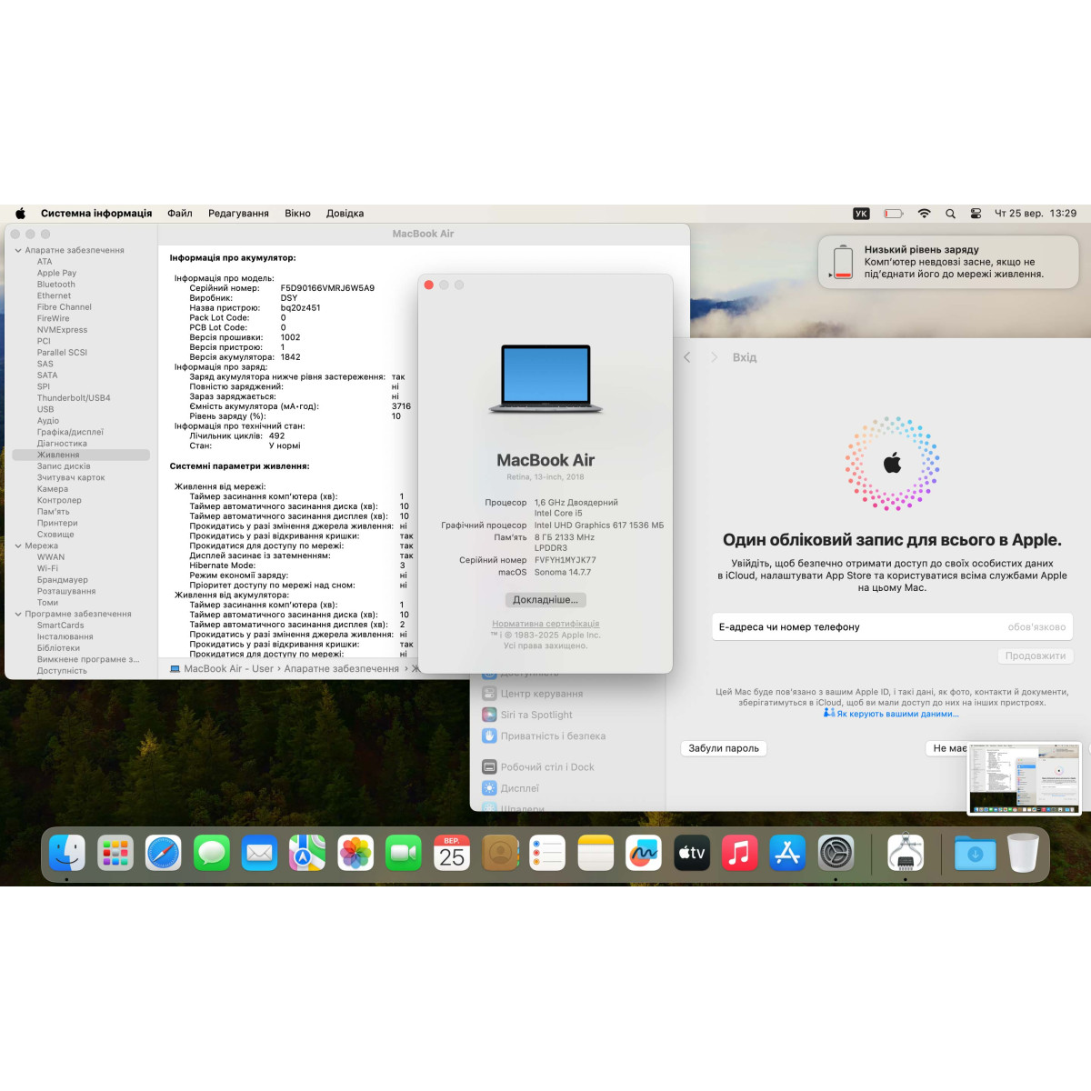
Task: Open Calendar showing 25 in Dock
Action: coord(452,853)
